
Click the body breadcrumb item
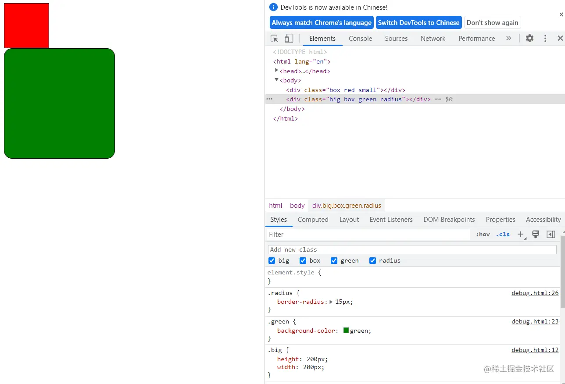297,206
